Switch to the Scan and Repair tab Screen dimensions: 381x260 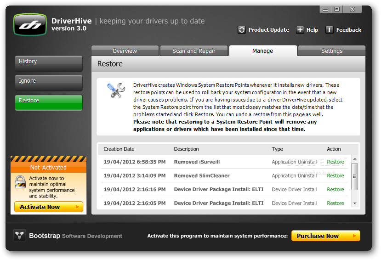pyautogui.click(x=194, y=51)
